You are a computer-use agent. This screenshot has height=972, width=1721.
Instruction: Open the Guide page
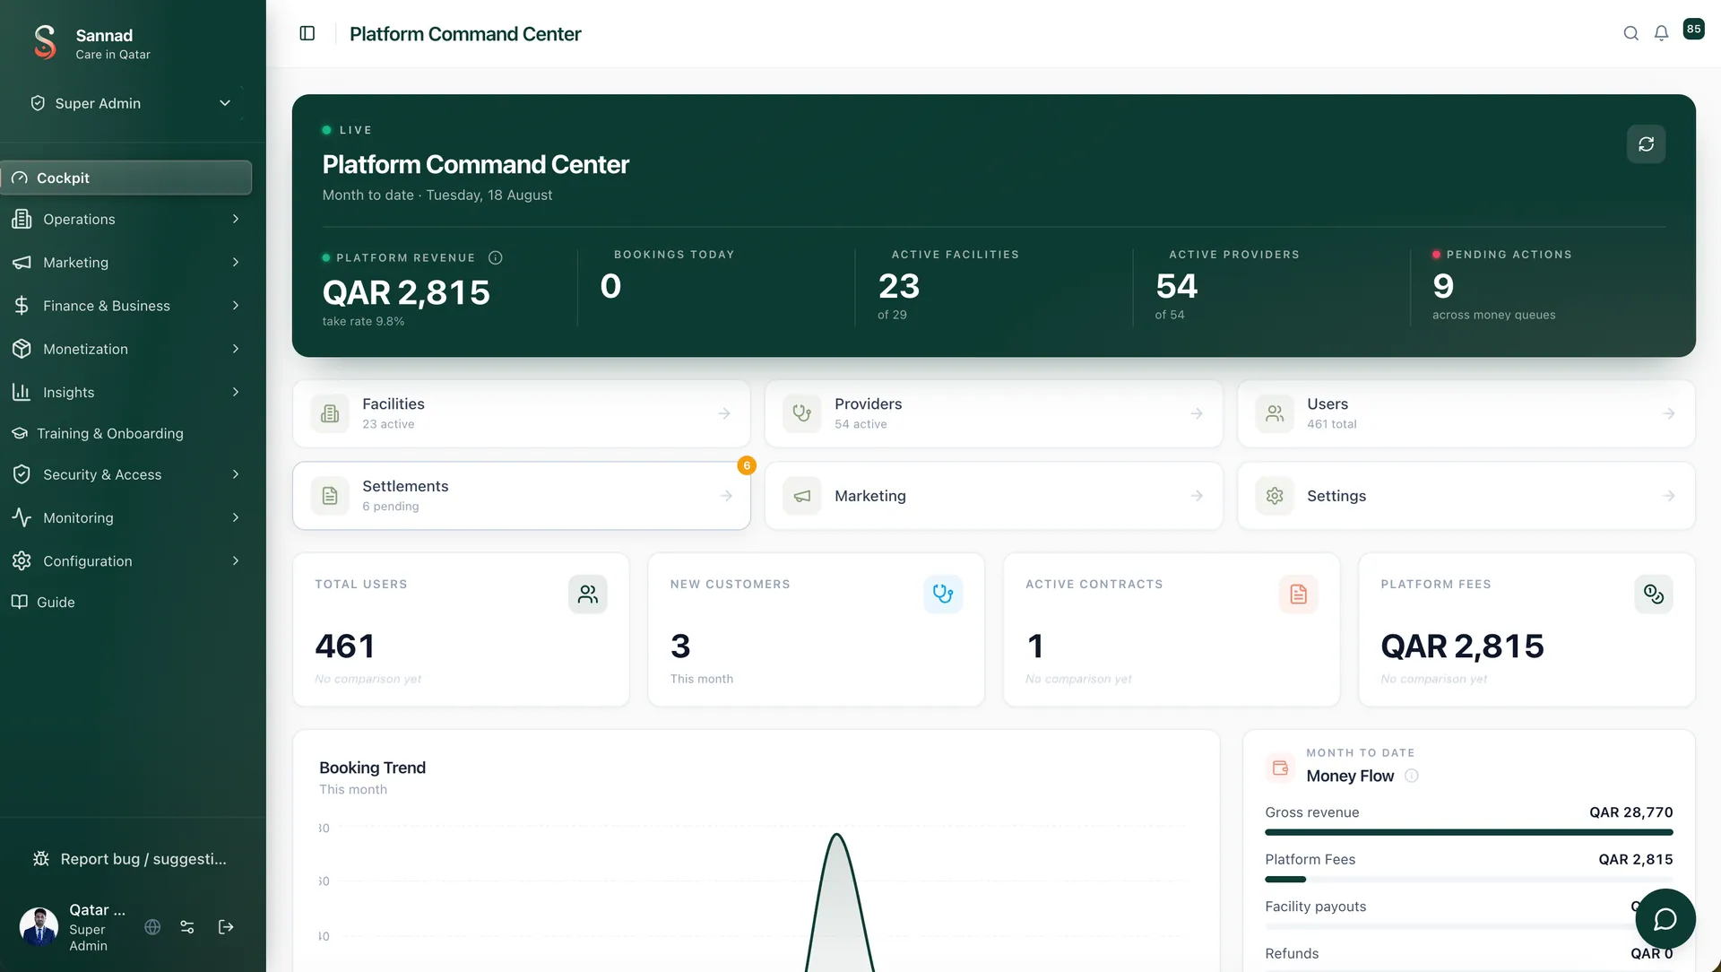point(126,602)
